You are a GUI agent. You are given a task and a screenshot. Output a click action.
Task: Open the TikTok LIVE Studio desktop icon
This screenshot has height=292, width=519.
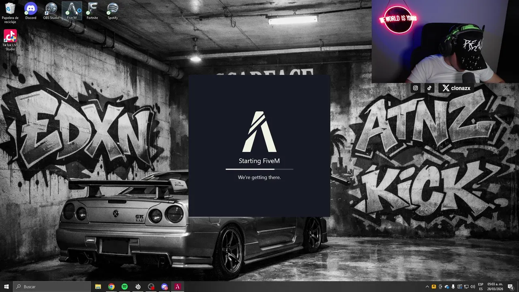[10, 40]
